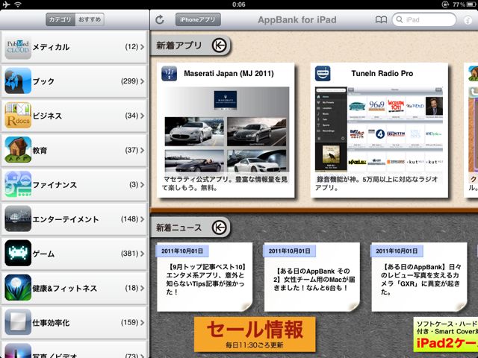
Task: Tap the マセラティ公式アプリ description text
Action: point(224,183)
